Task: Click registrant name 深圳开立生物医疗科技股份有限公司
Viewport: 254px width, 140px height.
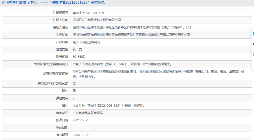Action: click(x=97, y=20)
